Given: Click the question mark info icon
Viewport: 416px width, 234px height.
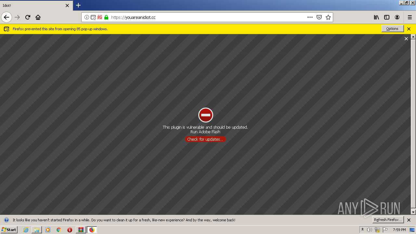Looking at the screenshot, I should point(6,220).
